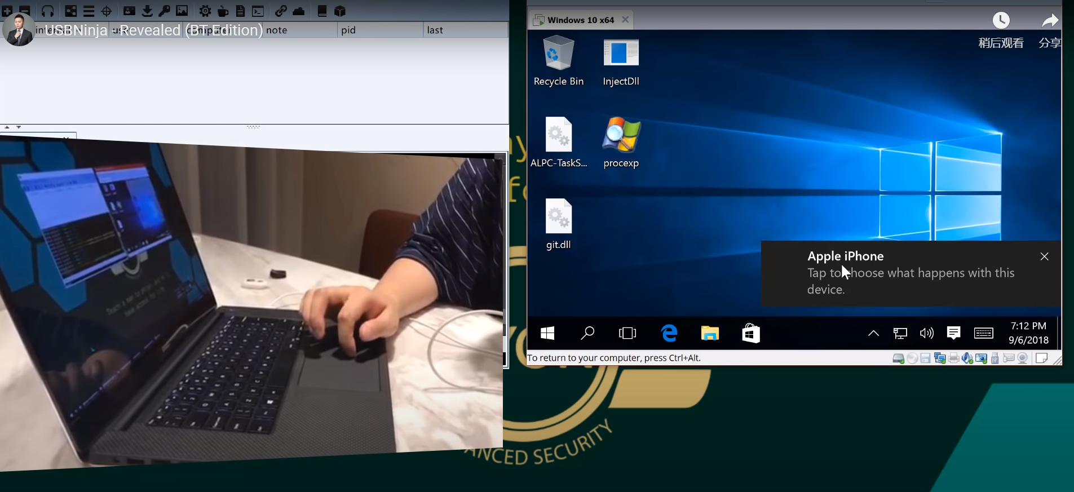This screenshot has height=492, width=1074.
Task: Click the network tray icon
Action: click(900, 333)
